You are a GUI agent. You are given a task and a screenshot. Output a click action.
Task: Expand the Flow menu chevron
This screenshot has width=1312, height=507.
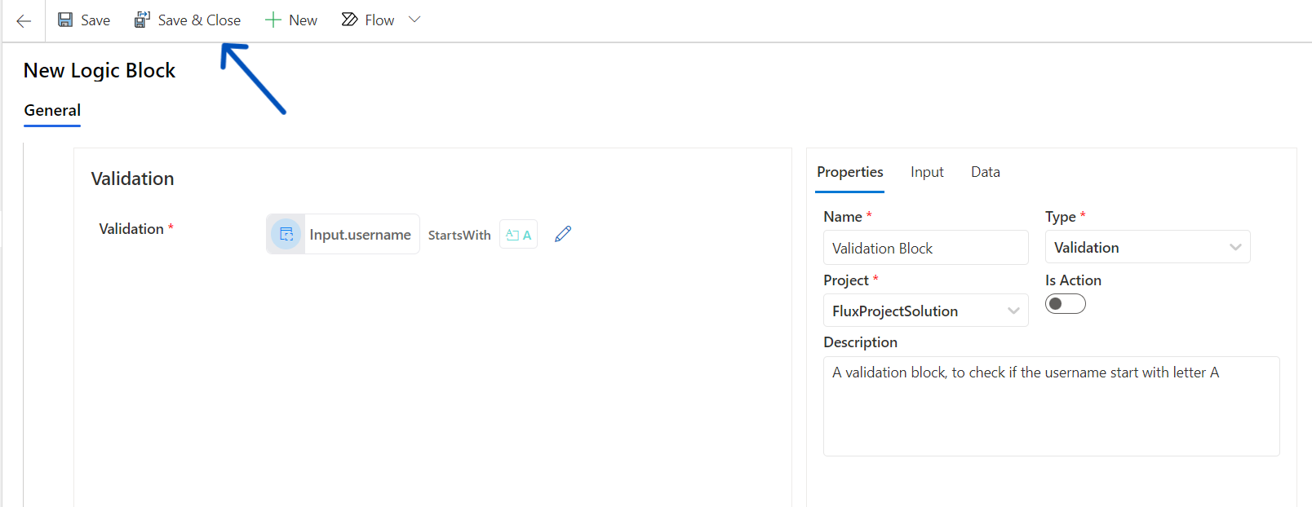pos(414,20)
